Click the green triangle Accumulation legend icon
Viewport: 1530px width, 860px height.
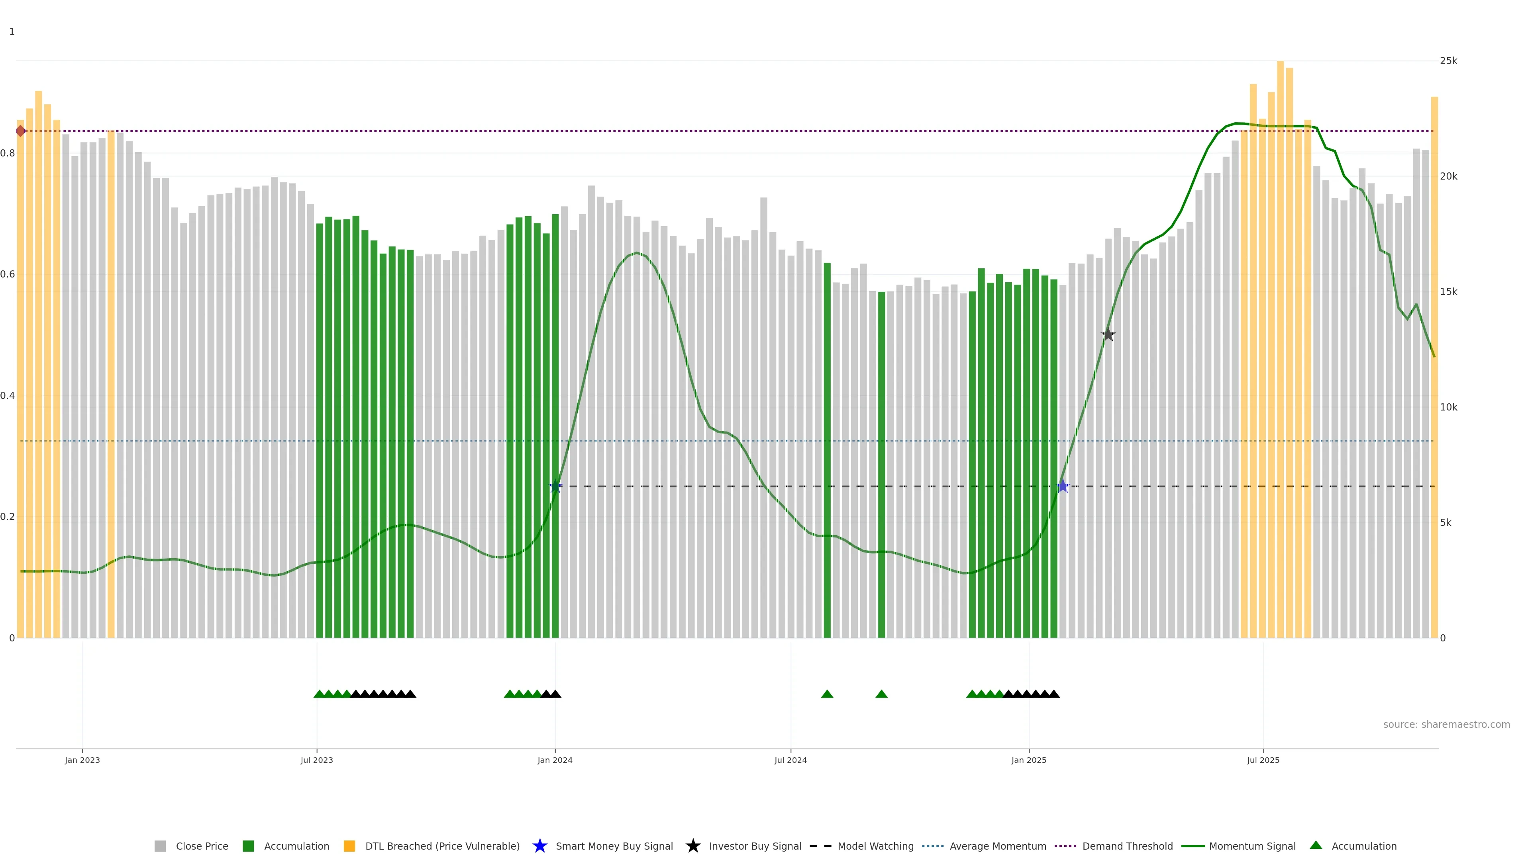click(x=1316, y=845)
